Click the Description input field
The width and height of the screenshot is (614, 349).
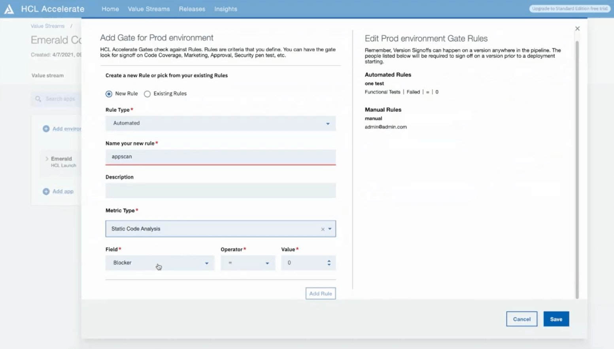[x=220, y=191]
